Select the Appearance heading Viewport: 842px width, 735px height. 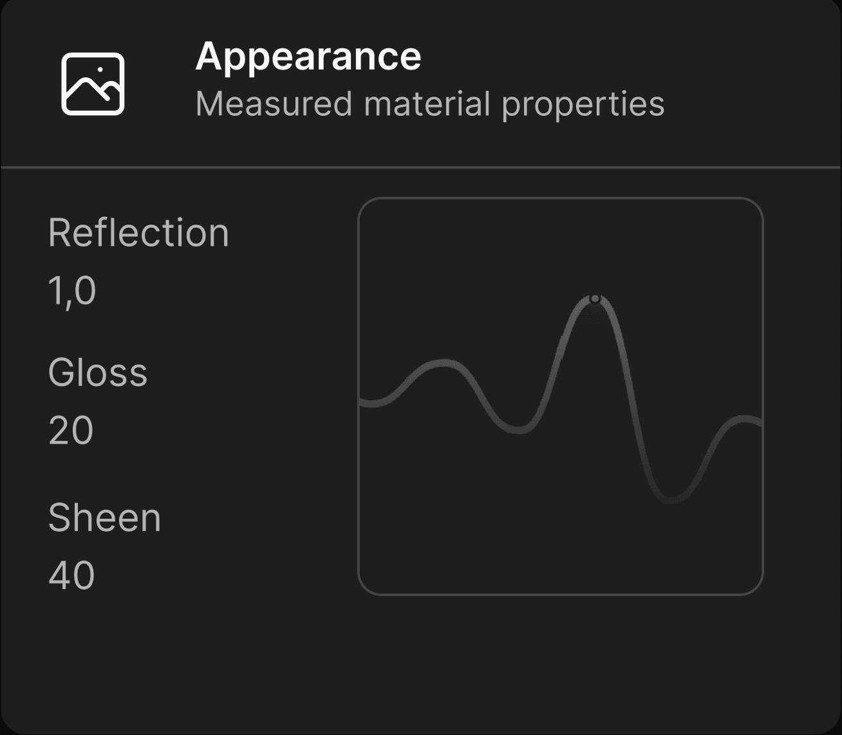pos(308,57)
